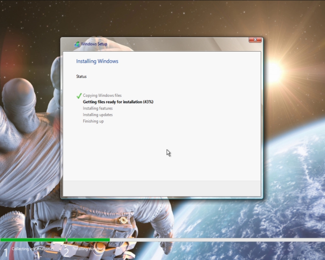
Task: Click the stage 2 installation progress bar
Action: [x=196, y=240]
